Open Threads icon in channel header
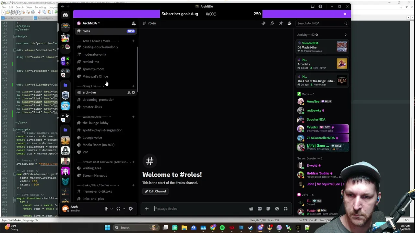The width and height of the screenshot is (415, 233). (x=264, y=23)
